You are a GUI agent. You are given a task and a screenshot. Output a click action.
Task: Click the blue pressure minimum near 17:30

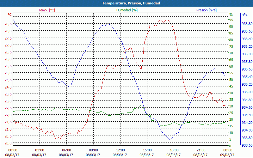170,139
